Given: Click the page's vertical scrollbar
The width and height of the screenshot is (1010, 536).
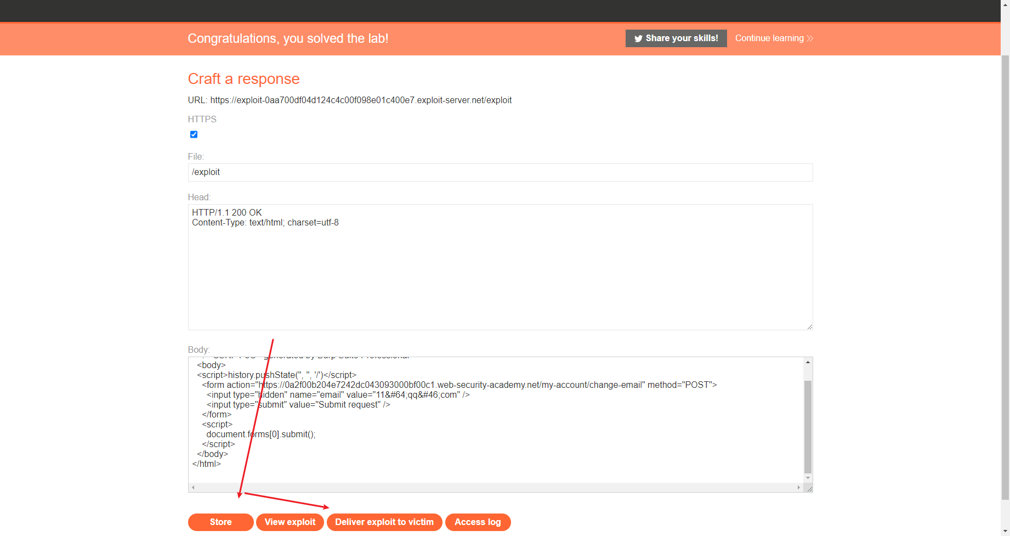Looking at the screenshot, I should [x=1005, y=277].
